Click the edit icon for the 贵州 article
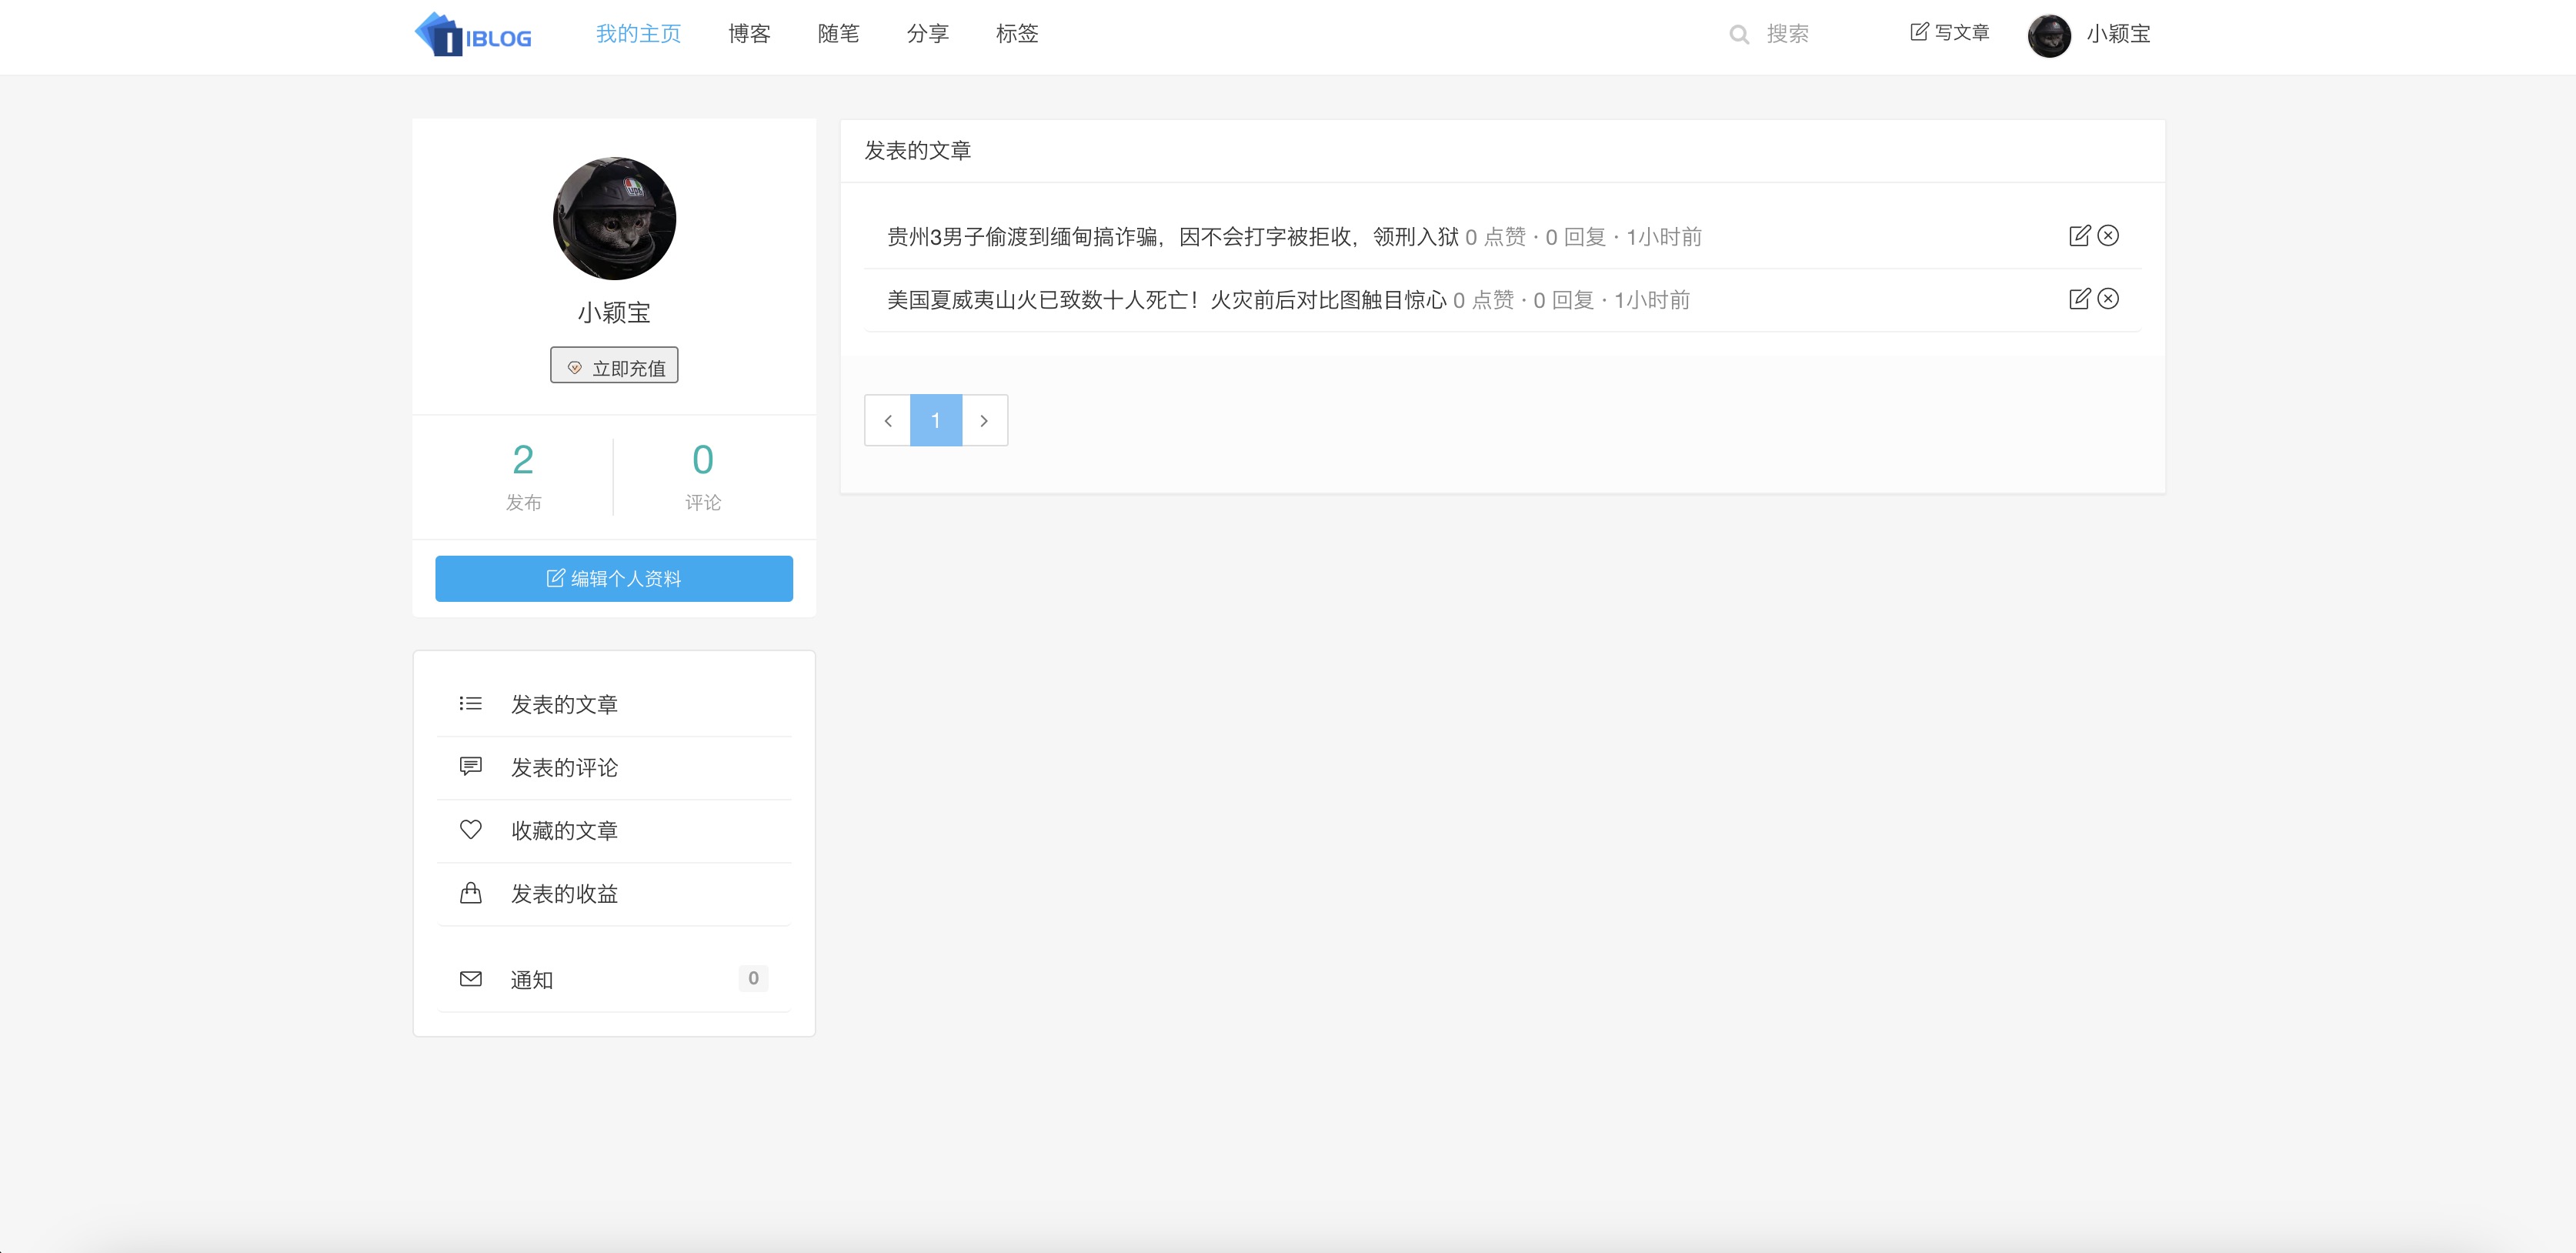This screenshot has width=2576, height=1253. (x=2080, y=236)
